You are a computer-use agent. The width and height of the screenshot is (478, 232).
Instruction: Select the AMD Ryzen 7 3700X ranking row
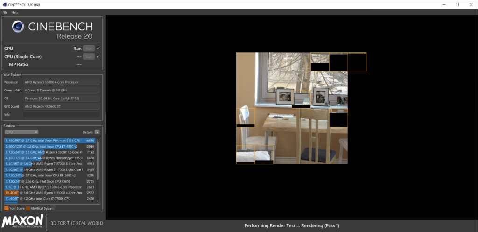50,164
